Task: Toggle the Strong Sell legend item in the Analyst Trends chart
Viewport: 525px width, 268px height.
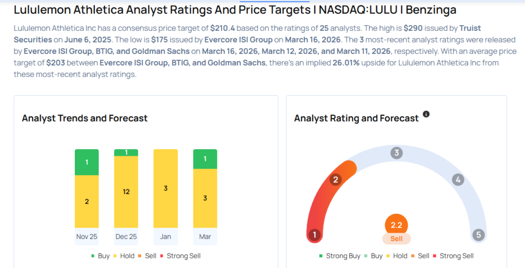Action: coord(180,256)
